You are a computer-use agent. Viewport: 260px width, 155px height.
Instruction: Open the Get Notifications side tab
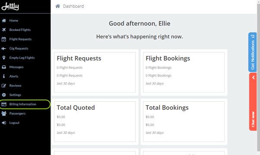coord(253,52)
